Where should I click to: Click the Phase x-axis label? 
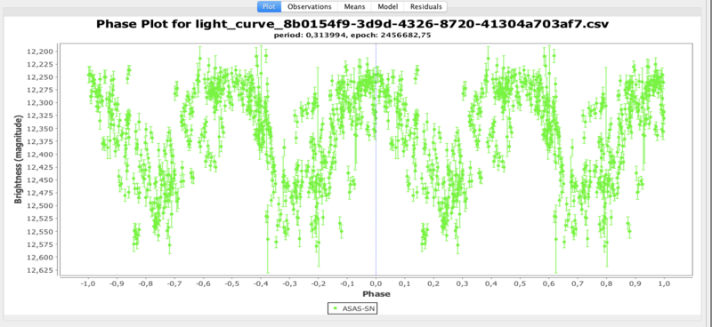376,294
